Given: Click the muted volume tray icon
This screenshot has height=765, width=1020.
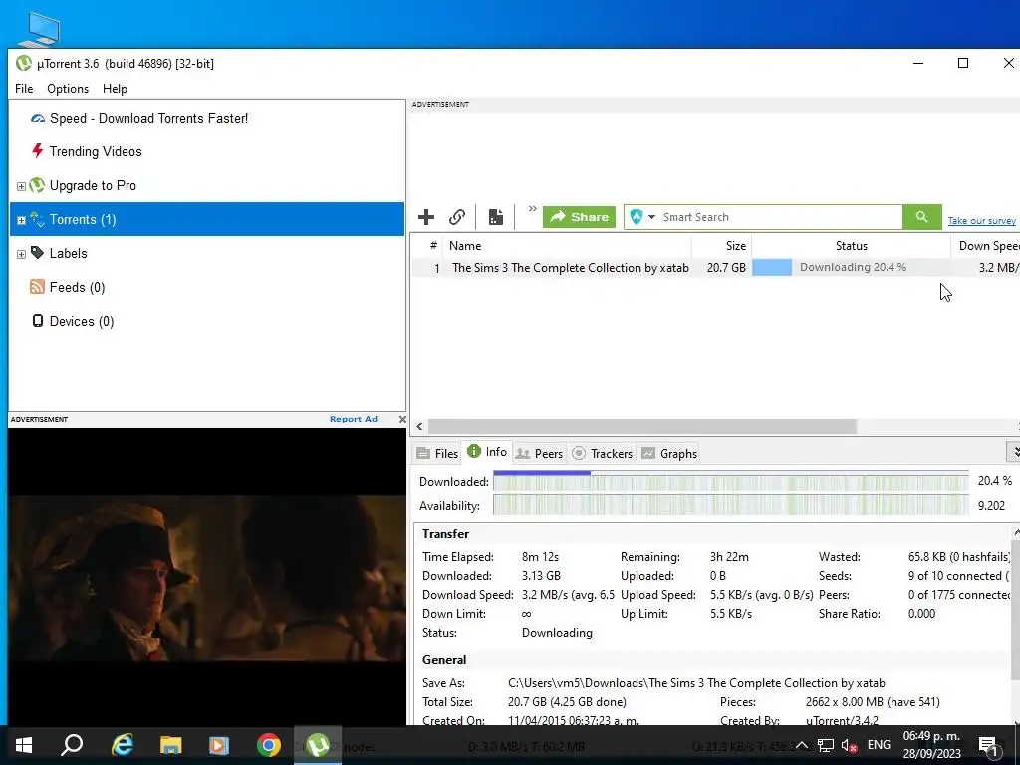Looking at the screenshot, I should click(x=849, y=745).
